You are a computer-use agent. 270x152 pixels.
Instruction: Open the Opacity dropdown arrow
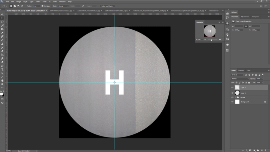262,79
